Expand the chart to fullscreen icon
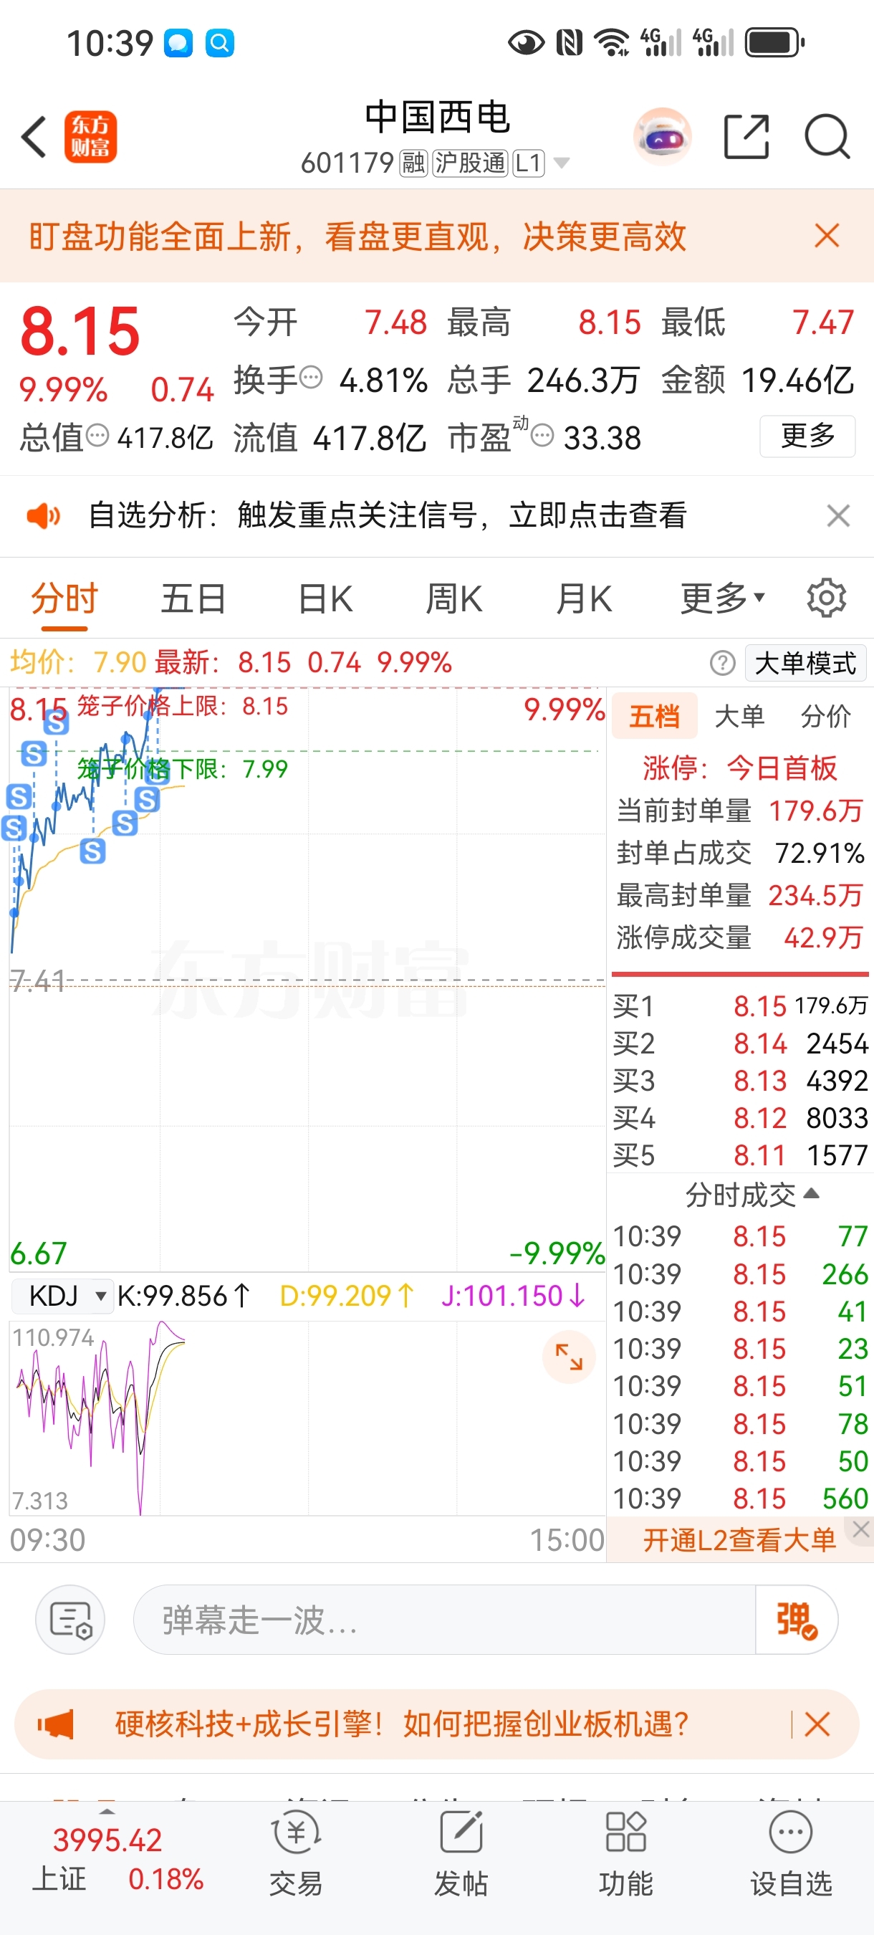Screen dimensions: 874x1935 568,1357
